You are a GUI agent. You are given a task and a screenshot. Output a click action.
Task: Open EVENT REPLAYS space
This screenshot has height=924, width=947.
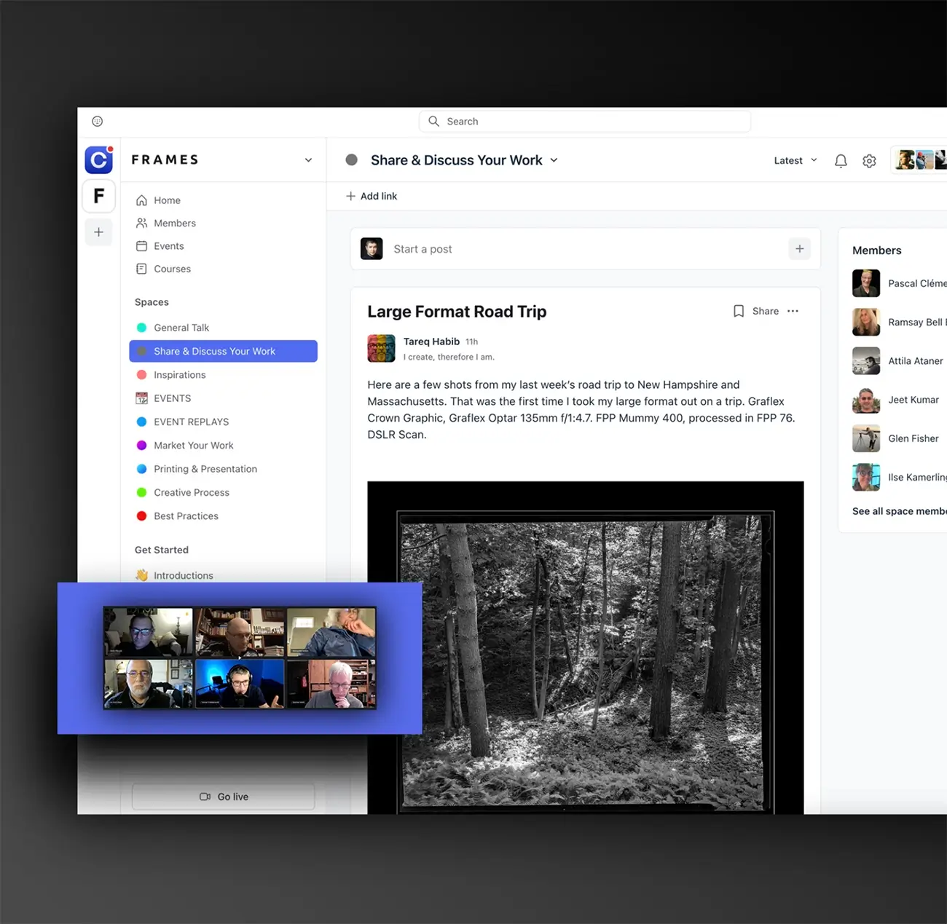click(x=223, y=422)
